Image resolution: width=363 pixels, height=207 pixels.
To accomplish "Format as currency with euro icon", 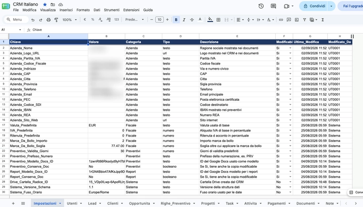I will [x=85, y=20].
